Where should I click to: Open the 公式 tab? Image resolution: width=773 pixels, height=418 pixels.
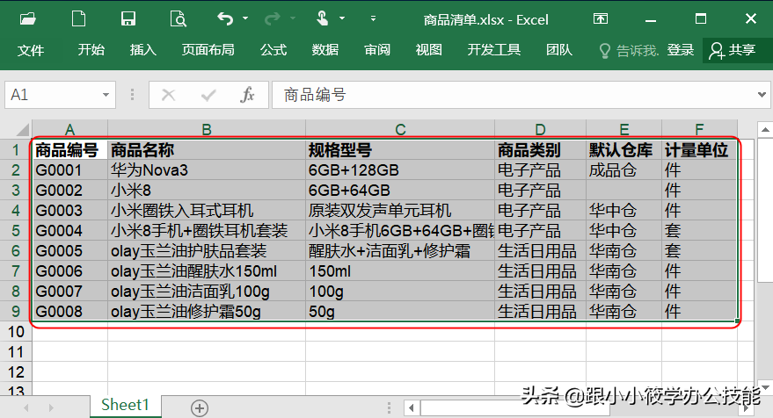(x=273, y=50)
